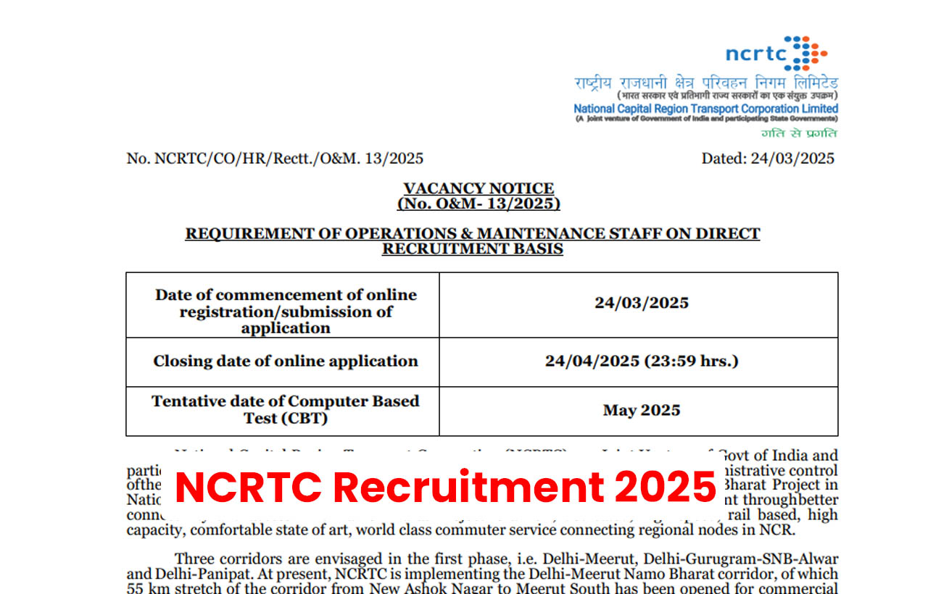
Task: Select the (No. O&M- 13/2025) subheading
Action: [x=478, y=204]
